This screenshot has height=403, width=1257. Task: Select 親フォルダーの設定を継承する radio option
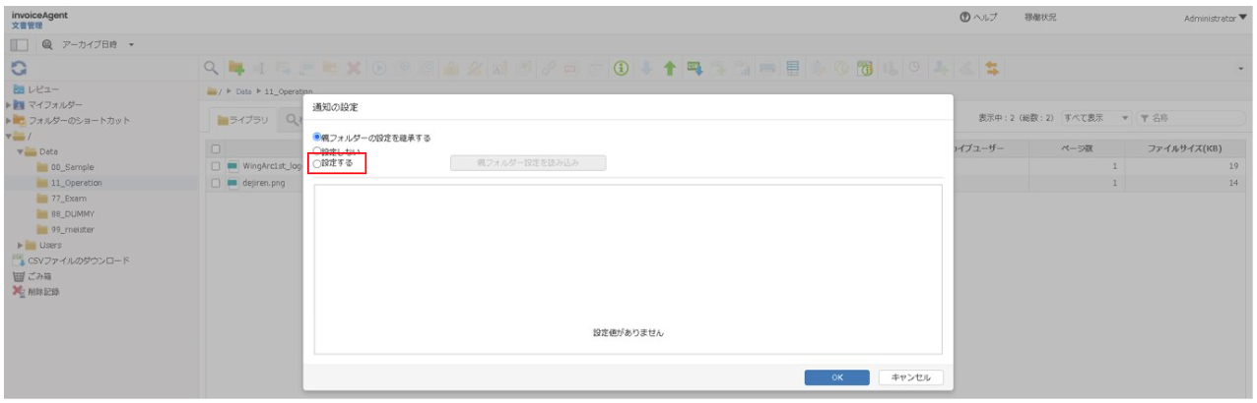(317, 138)
